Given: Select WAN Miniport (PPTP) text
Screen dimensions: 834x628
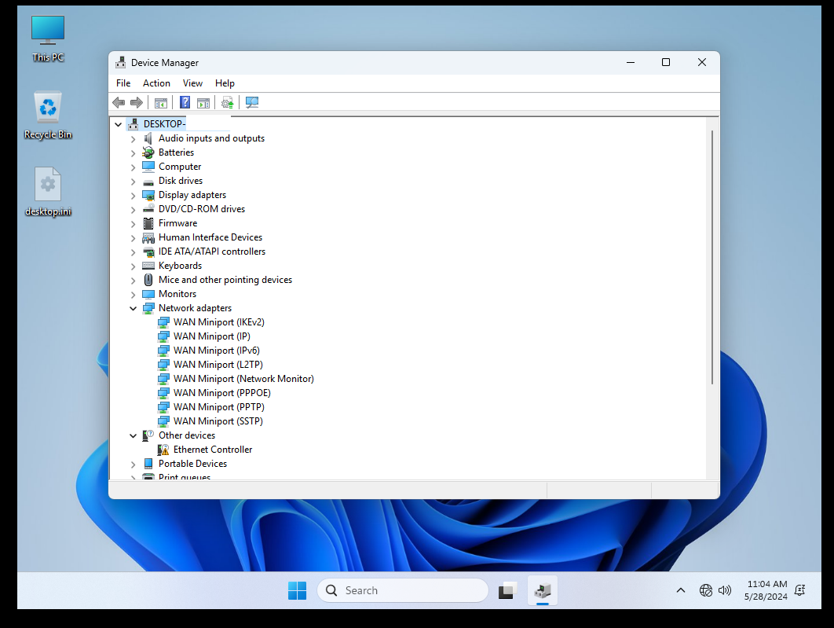Looking at the screenshot, I should (218, 406).
